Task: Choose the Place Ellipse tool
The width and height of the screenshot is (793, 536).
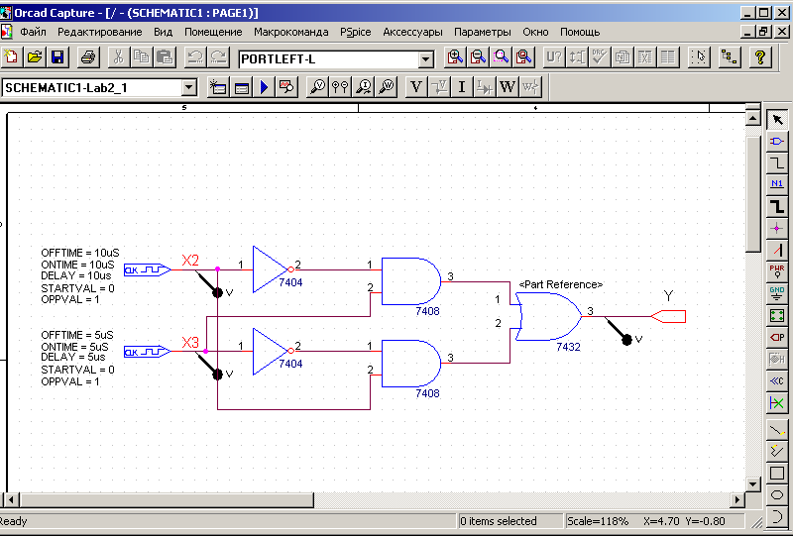Action: click(x=777, y=495)
